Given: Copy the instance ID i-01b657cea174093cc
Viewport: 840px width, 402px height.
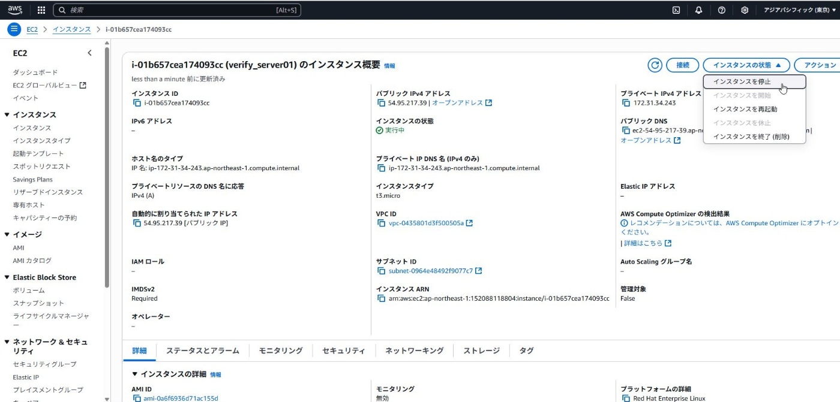Looking at the screenshot, I should (137, 103).
